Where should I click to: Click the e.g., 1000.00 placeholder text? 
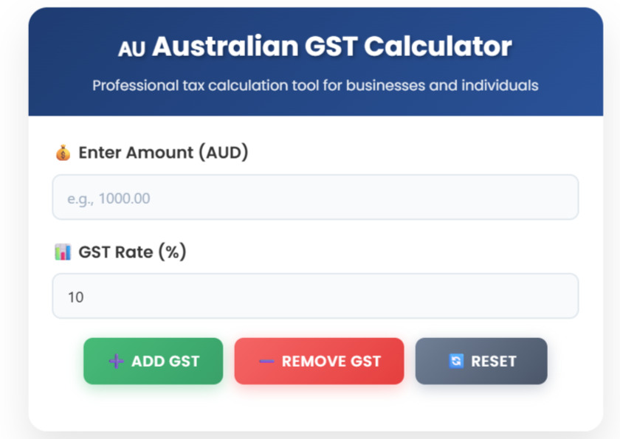108,198
